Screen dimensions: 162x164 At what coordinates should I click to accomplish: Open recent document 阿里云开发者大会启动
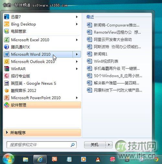point(109,39)
